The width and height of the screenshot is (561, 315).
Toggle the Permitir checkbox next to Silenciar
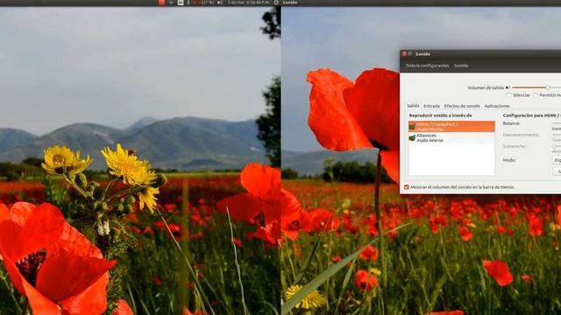click(x=536, y=95)
